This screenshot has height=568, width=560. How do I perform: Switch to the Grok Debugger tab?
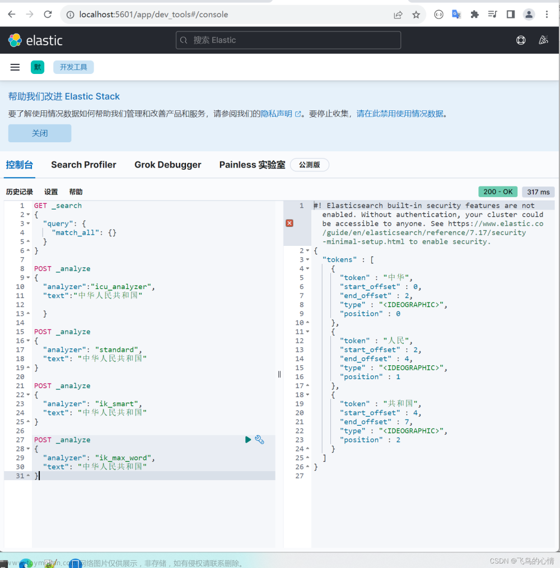point(167,165)
